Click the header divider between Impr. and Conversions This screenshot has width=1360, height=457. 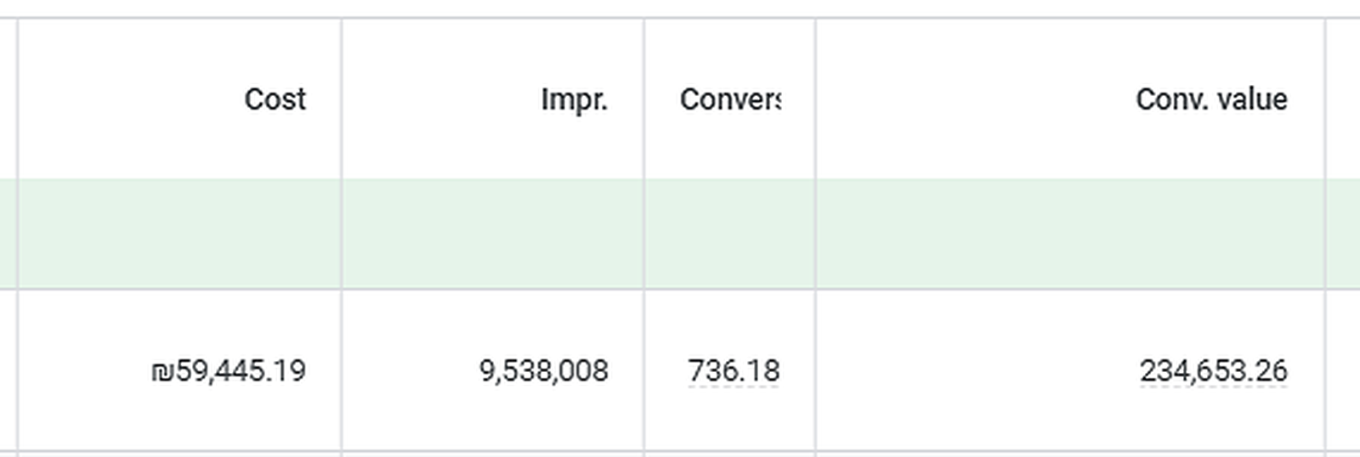(x=644, y=99)
